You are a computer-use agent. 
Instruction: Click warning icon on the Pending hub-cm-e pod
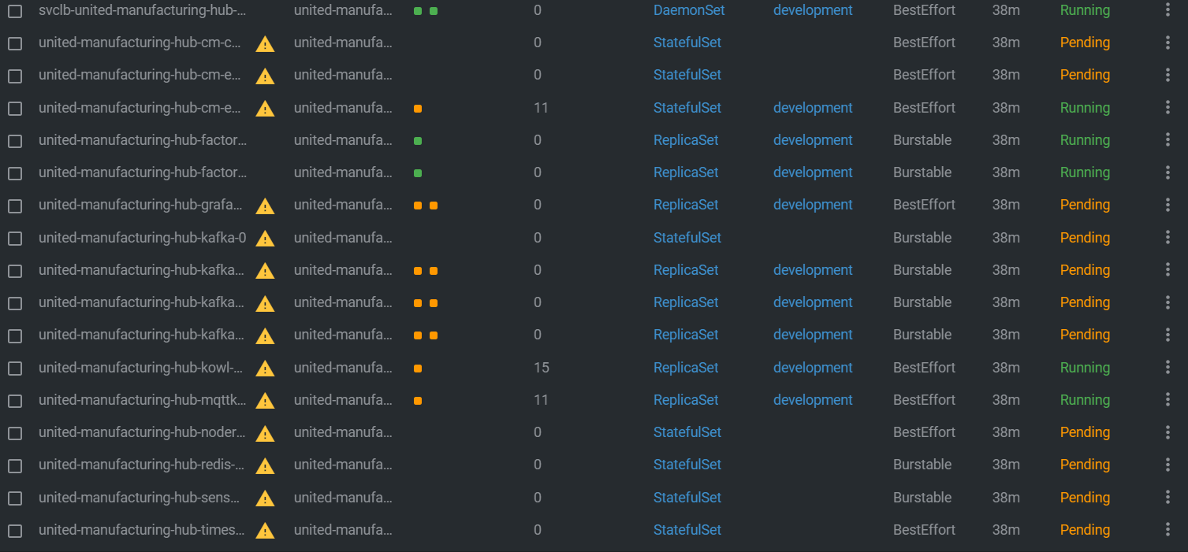[266, 76]
